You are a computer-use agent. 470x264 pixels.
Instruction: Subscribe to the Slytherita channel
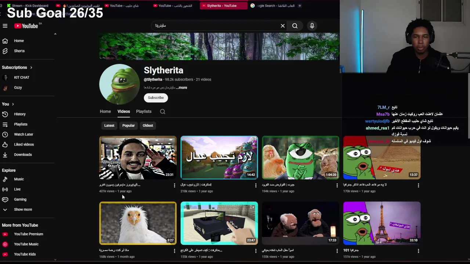tap(156, 98)
